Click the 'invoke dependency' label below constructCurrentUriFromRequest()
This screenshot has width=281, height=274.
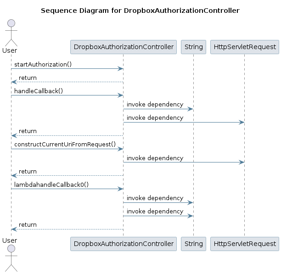pos(155,158)
